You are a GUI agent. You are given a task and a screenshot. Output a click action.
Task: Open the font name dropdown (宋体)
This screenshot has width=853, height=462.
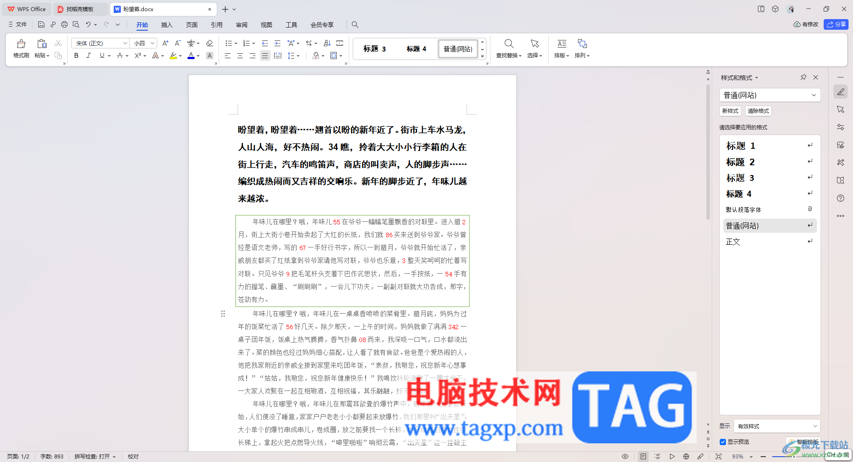click(x=125, y=43)
